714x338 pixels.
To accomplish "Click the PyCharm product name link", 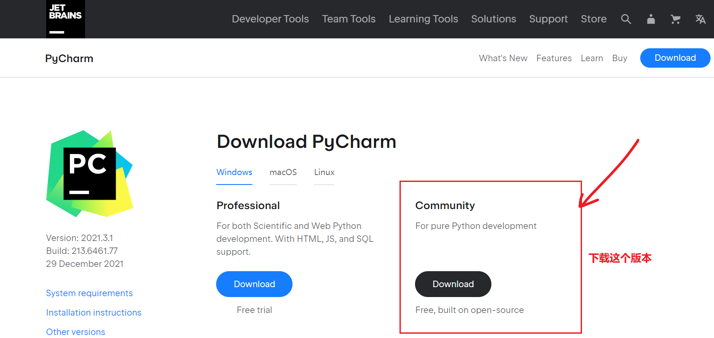I will point(69,58).
